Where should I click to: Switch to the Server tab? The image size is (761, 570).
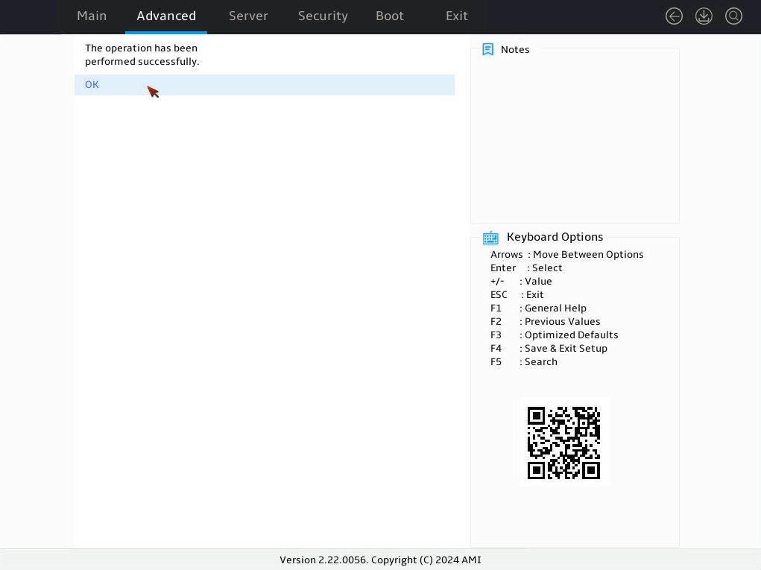[248, 16]
